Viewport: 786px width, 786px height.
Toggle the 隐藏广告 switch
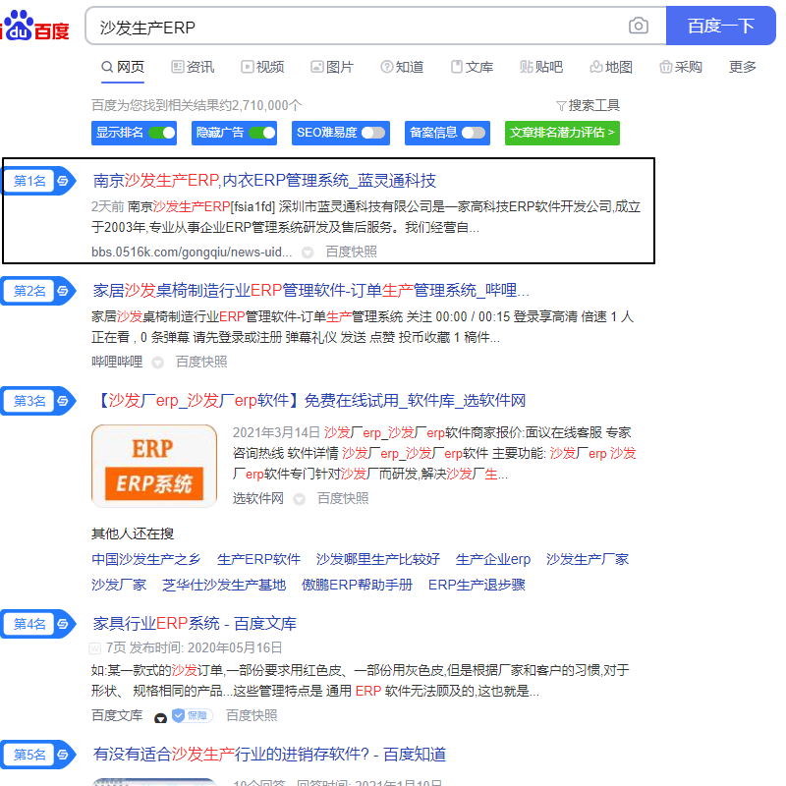262,133
